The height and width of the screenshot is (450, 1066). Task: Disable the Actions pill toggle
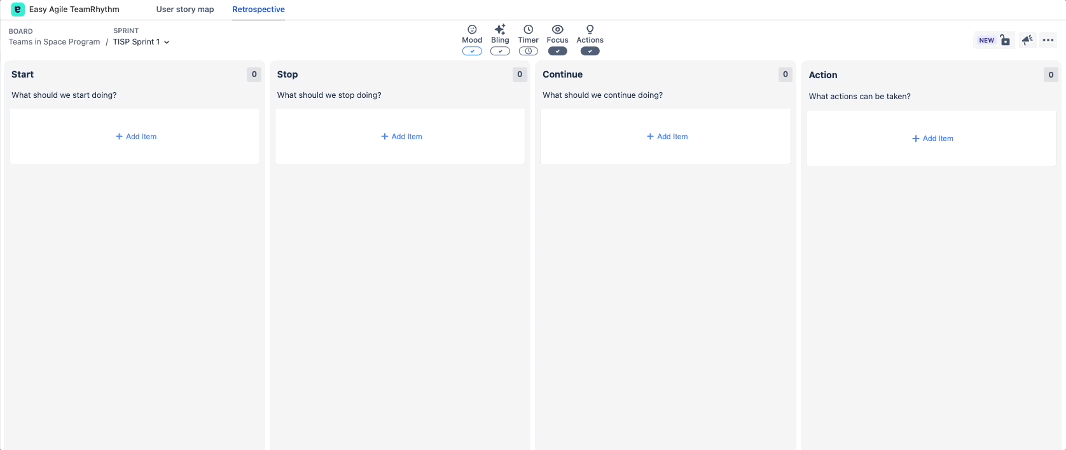590,51
